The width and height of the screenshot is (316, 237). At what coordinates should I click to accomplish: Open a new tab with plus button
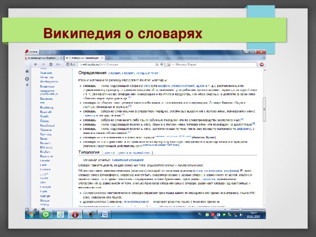coord(108,58)
